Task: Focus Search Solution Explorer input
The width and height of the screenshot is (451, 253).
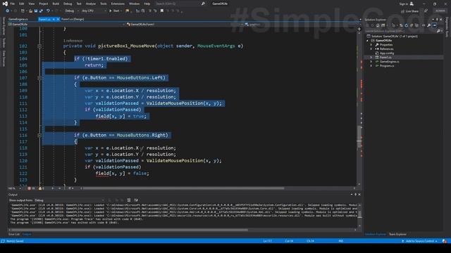Action: click(x=400, y=31)
